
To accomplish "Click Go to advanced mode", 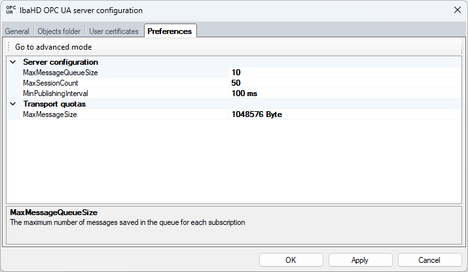I will click(54, 47).
